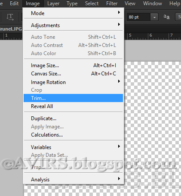
Task: Click the Crop menu item
Action: pyautogui.click(x=73, y=90)
